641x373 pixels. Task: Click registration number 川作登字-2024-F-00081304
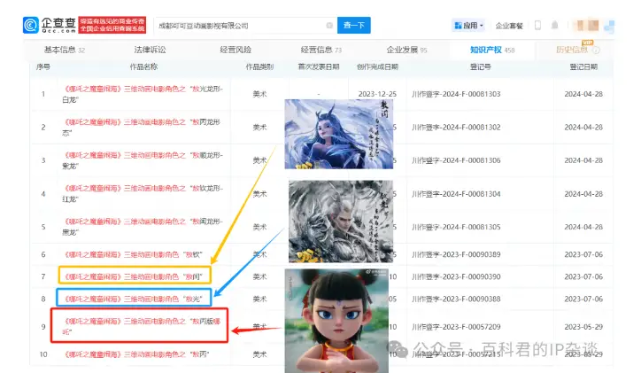[456, 194]
